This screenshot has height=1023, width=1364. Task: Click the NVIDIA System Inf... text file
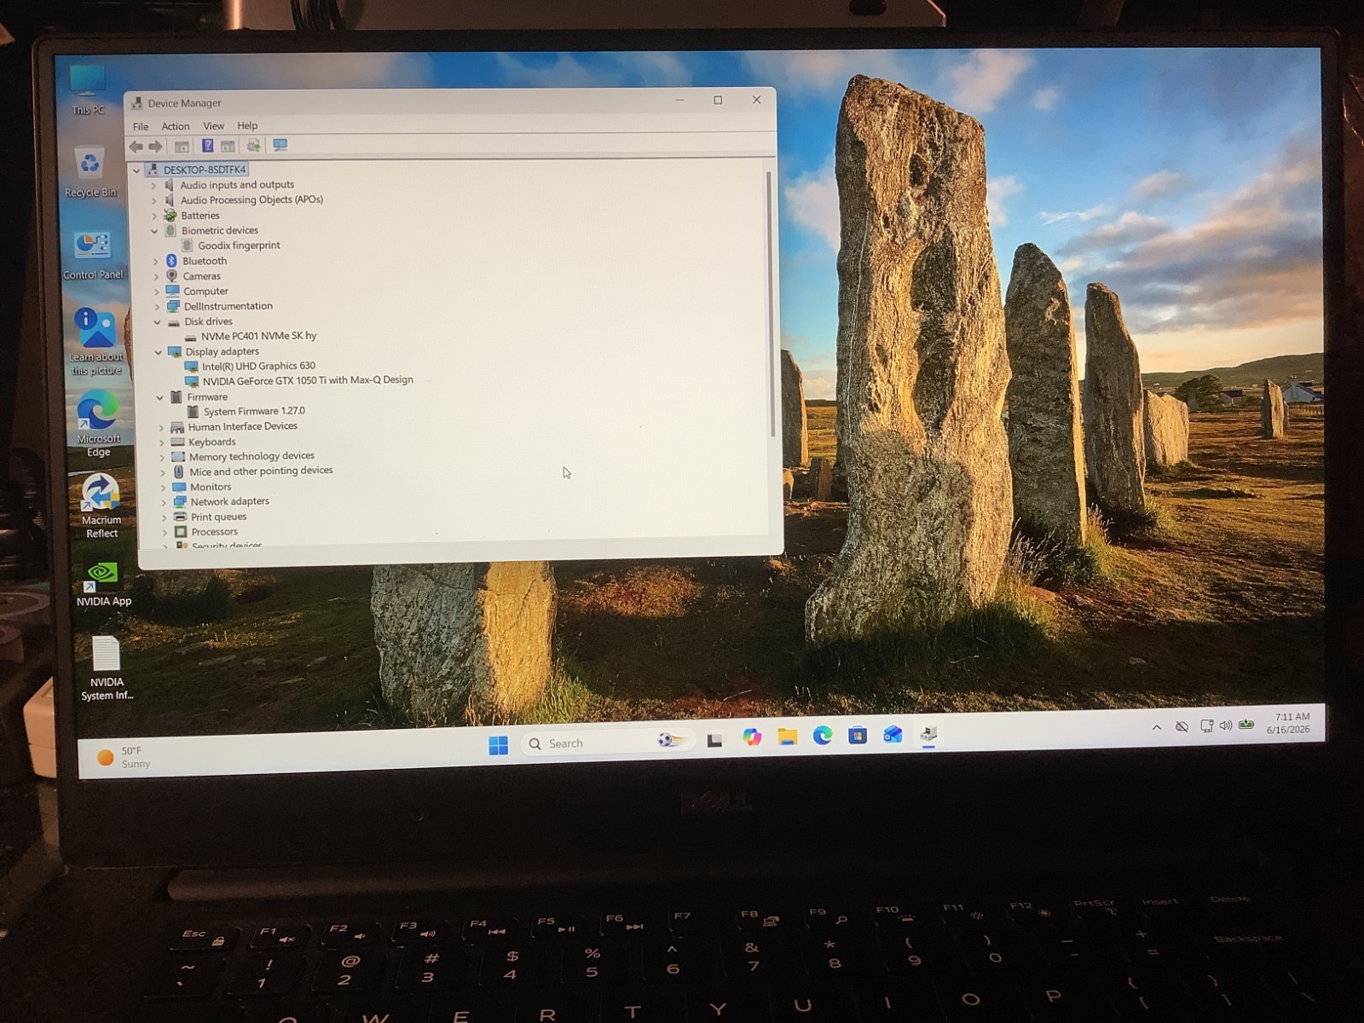[107, 668]
